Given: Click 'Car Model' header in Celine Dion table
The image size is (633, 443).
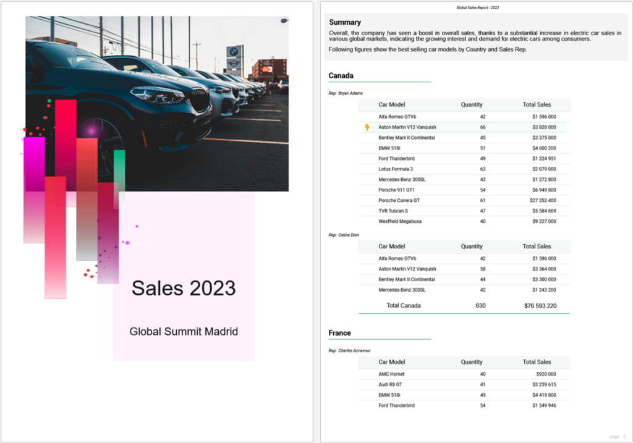Looking at the screenshot, I should point(391,246).
